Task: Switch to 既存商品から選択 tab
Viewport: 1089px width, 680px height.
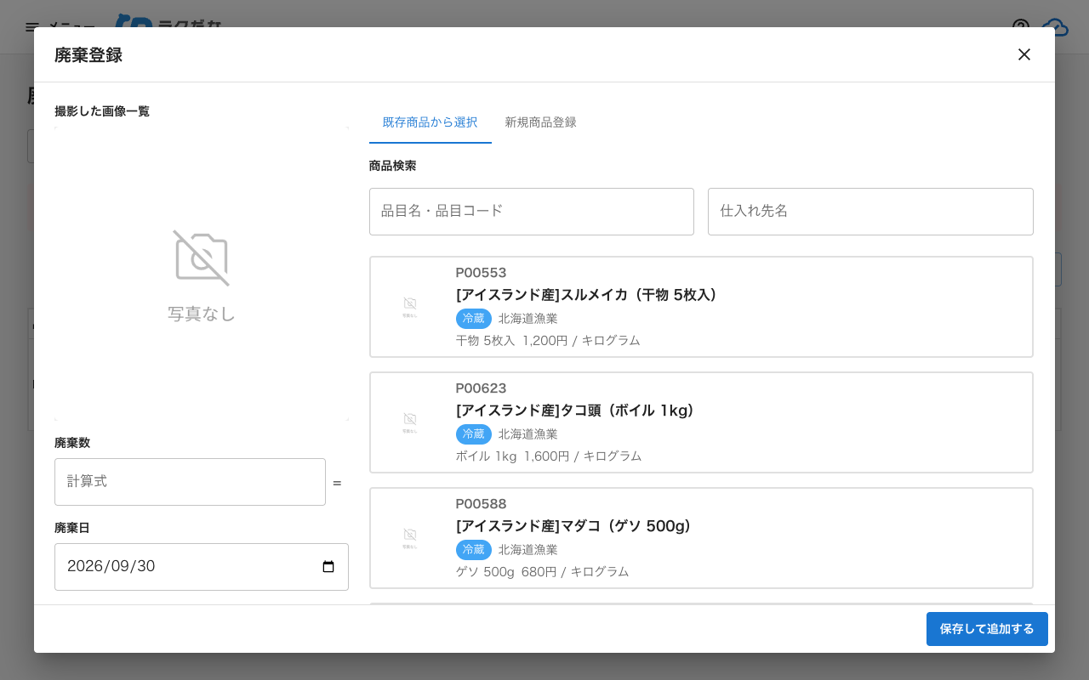Action: (x=430, y=122)
